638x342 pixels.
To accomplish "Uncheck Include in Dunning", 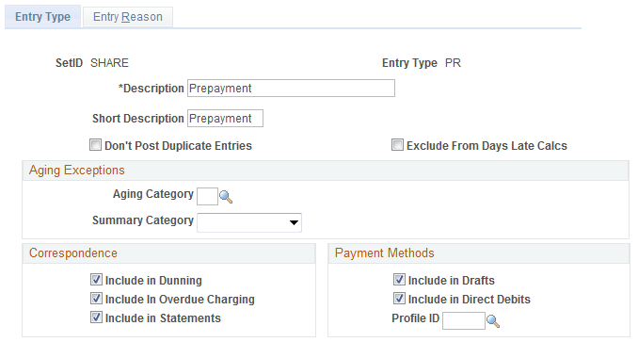I will (x=96, y=280).
